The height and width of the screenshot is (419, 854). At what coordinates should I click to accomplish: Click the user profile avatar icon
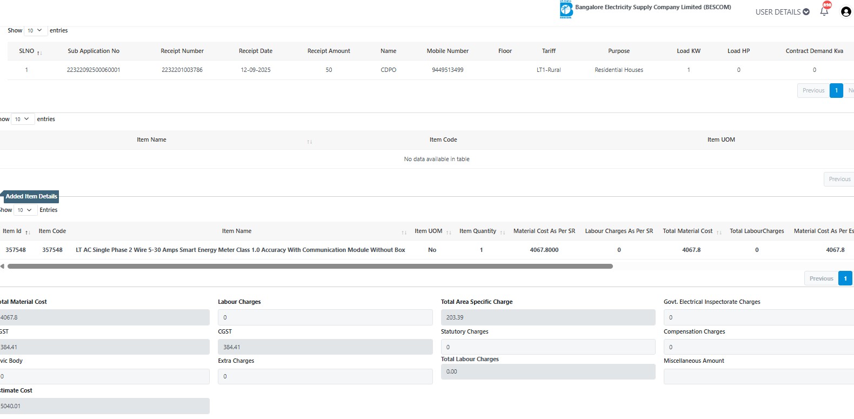pos(846,12)
